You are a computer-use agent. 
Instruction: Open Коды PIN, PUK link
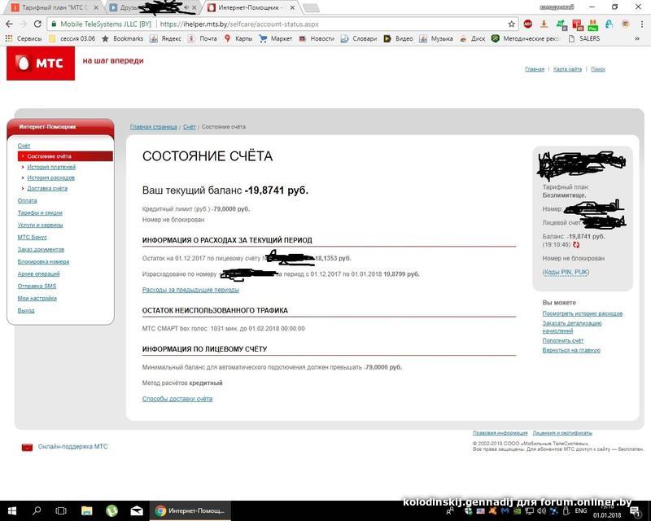pos(566,272)
